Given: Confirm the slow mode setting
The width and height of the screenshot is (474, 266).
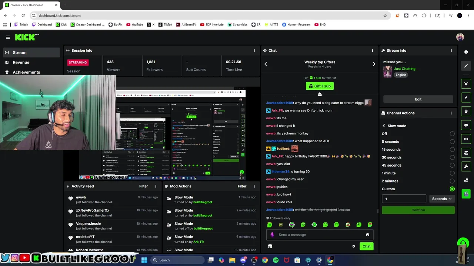Looking at the screenshot, I should (x=418, y=210).
